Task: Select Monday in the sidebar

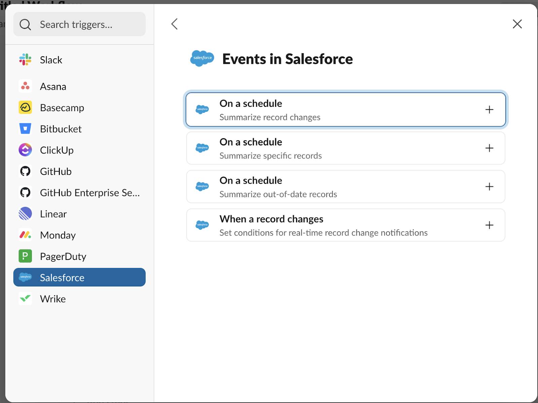Action: [79, 235]
